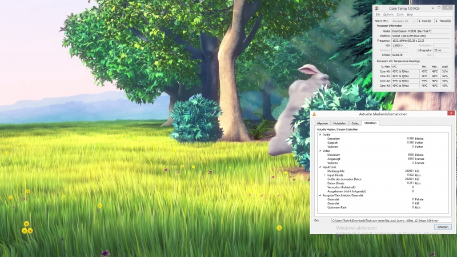Click the Core #3 load percentage cell
The height and width of the screenshot is (257, 457).
445,86
